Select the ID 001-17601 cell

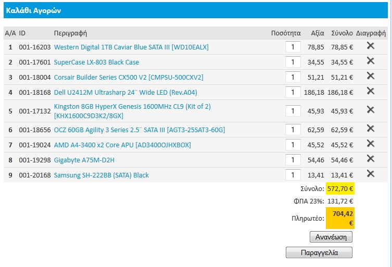[35, 62]
